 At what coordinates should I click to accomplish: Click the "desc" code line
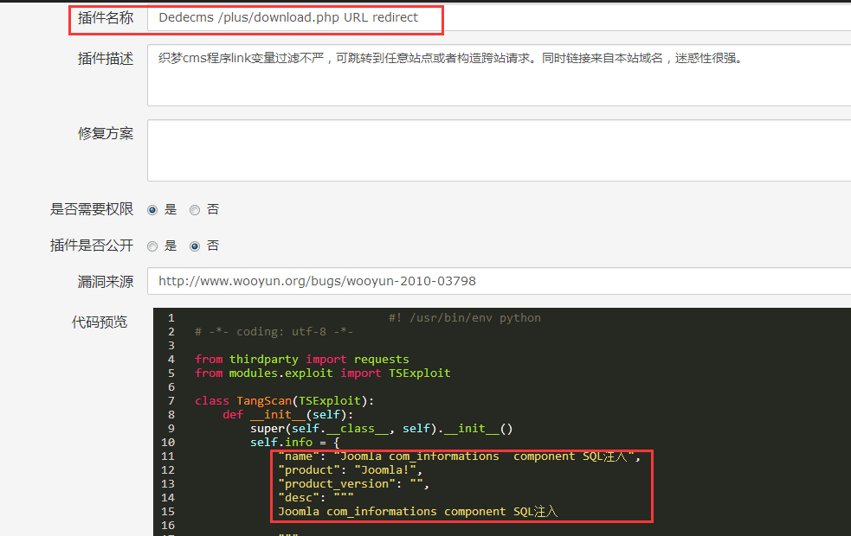coord(315,497)
